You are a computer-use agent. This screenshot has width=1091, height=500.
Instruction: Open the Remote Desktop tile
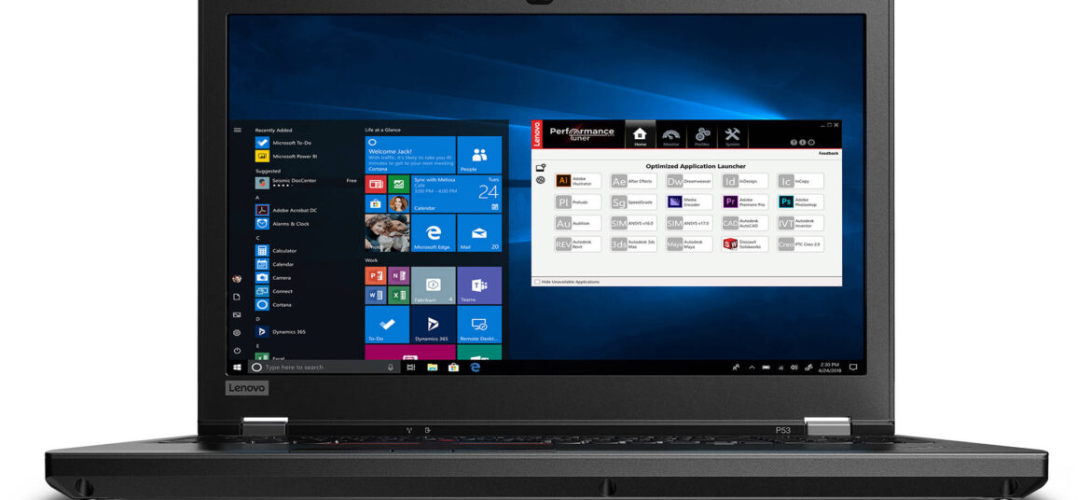click(x=479, y=325)
